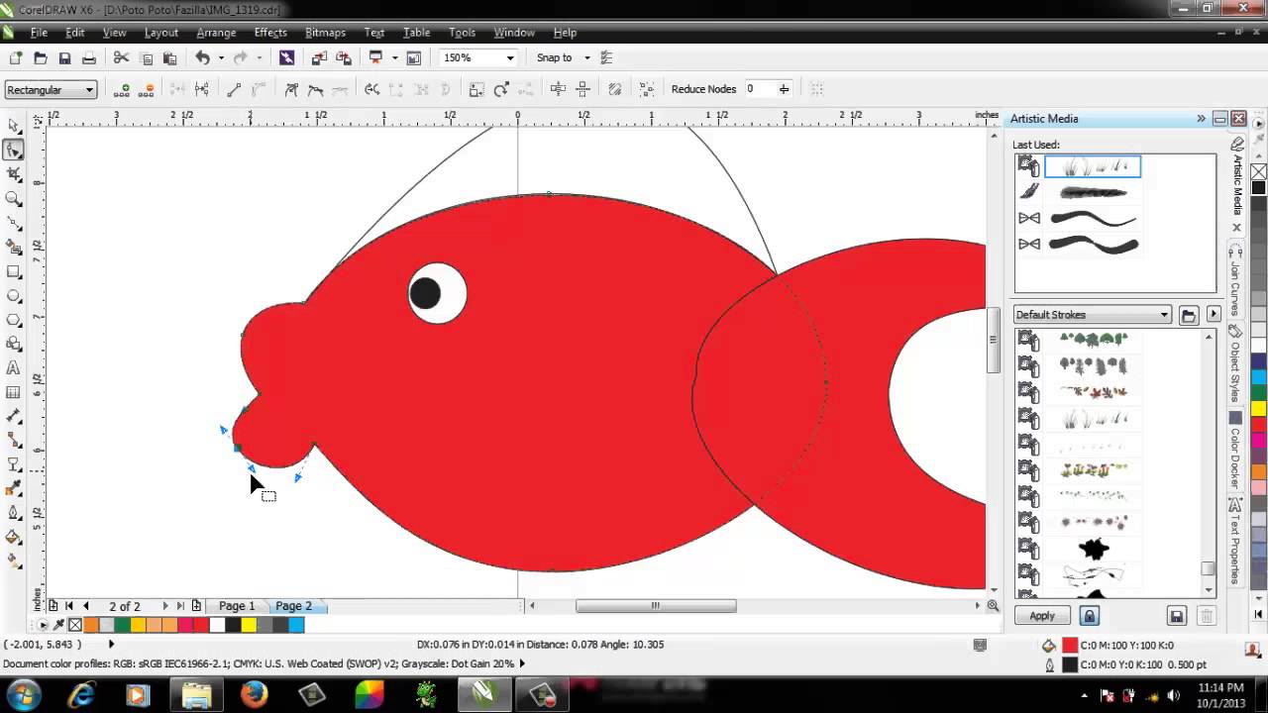Viewport: 1268px width, 713px height.
Task: Collapse the Artistic Media docker
Action: [1201, 119]
